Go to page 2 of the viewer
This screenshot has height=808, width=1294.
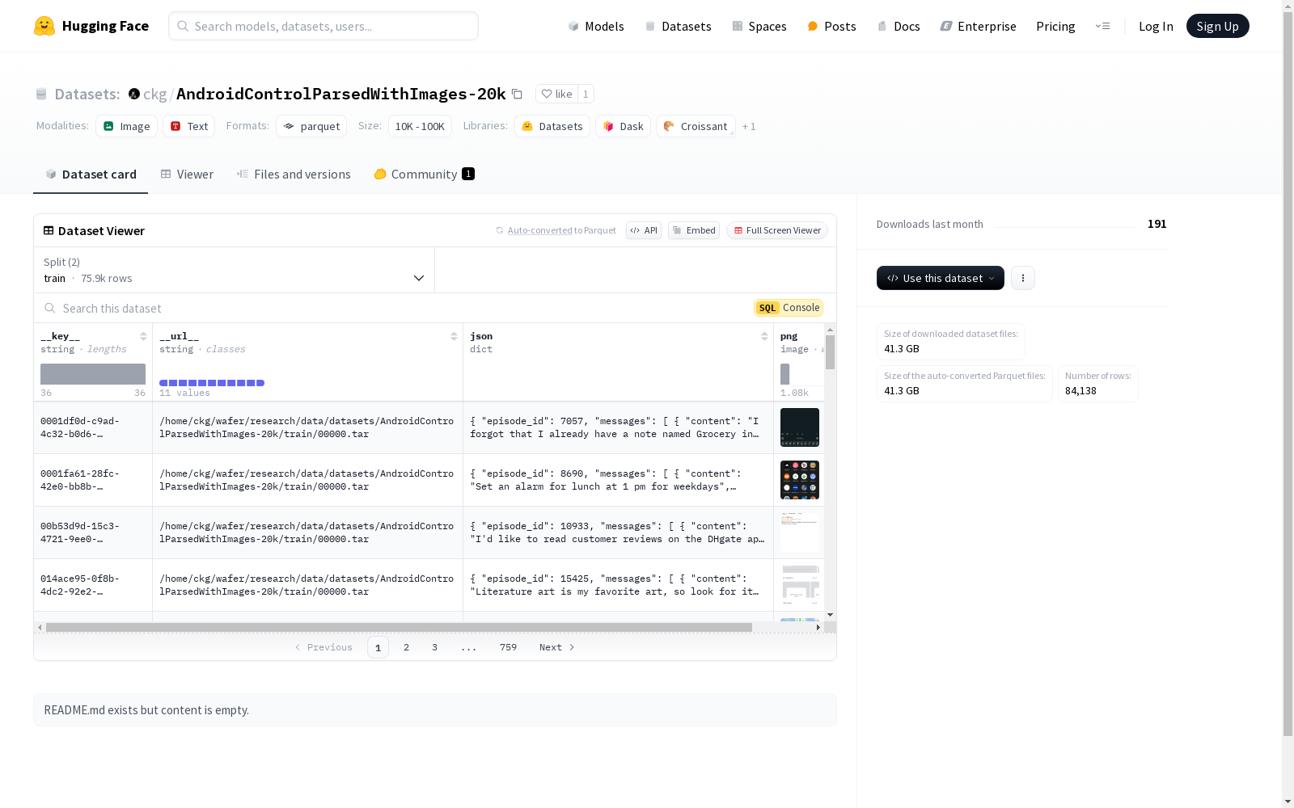pos(406,647)
